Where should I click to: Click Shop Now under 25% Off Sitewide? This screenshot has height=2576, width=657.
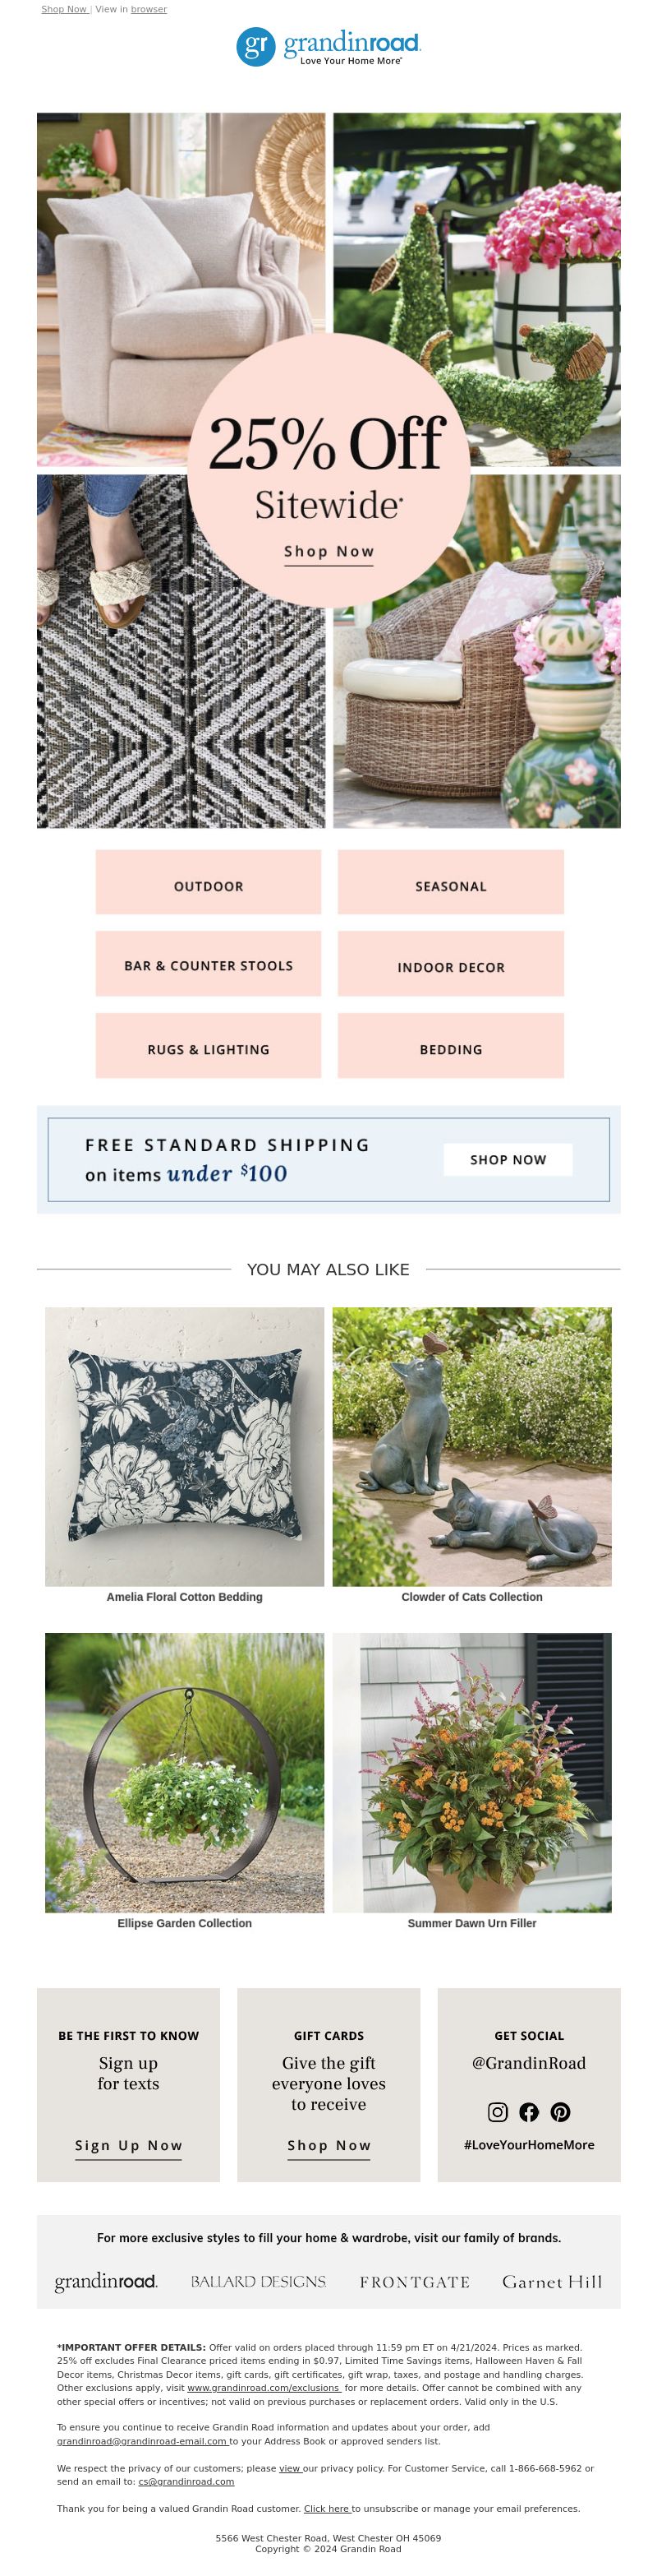(328, 551)
